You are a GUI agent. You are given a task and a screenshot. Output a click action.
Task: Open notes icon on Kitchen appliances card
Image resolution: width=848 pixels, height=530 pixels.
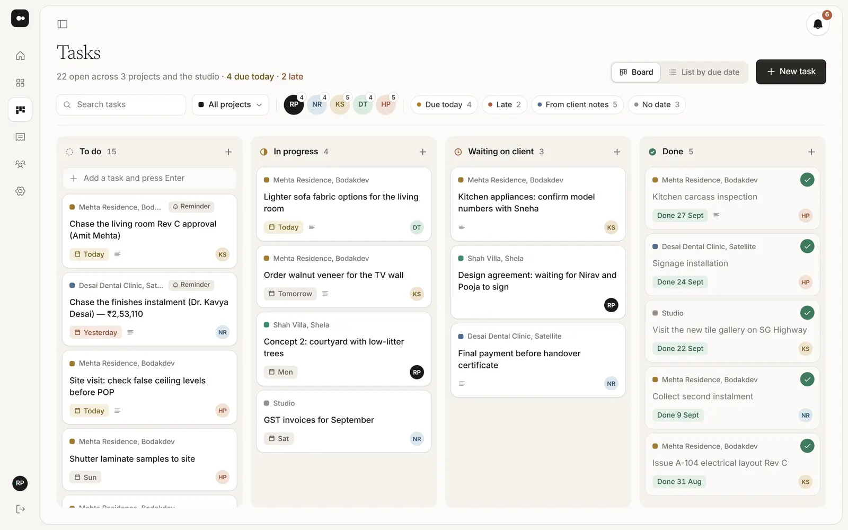(x=462, y=227)
